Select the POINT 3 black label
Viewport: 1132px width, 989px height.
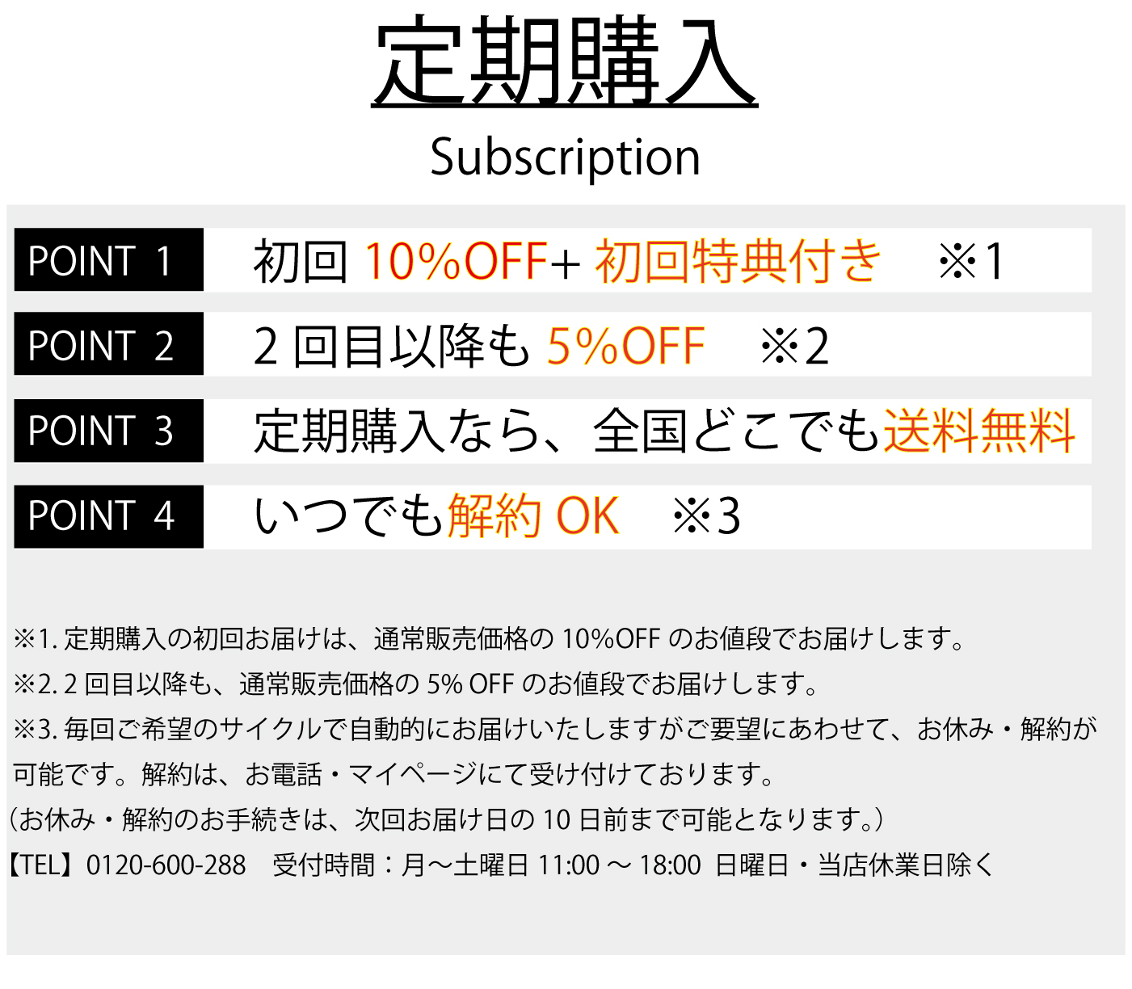pos(109,430)
